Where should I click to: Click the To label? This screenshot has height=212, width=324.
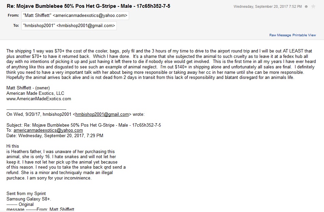click(x=16, y=25)
